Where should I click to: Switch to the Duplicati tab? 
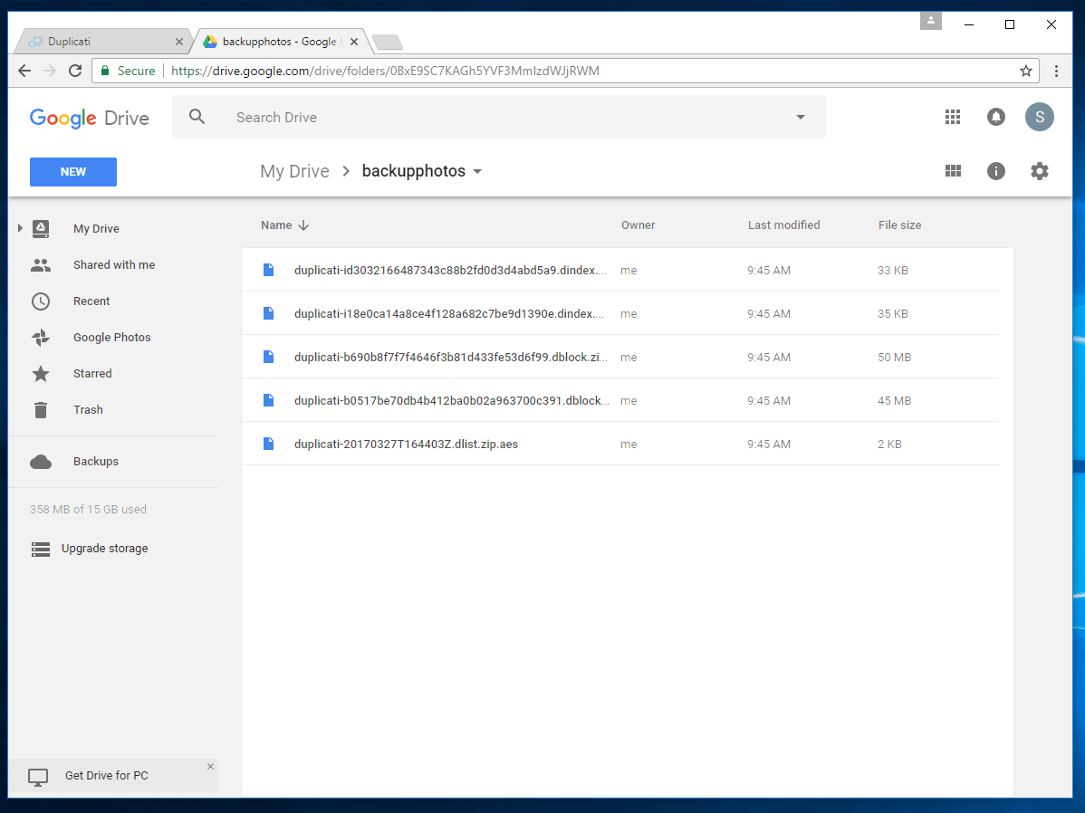[x=100, y=42]
